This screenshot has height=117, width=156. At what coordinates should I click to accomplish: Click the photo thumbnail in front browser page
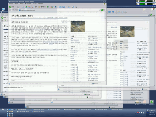78,26
